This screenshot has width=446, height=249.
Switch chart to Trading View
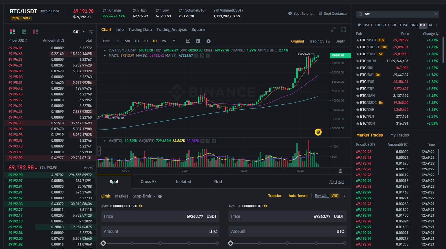(x=320, y=41)
